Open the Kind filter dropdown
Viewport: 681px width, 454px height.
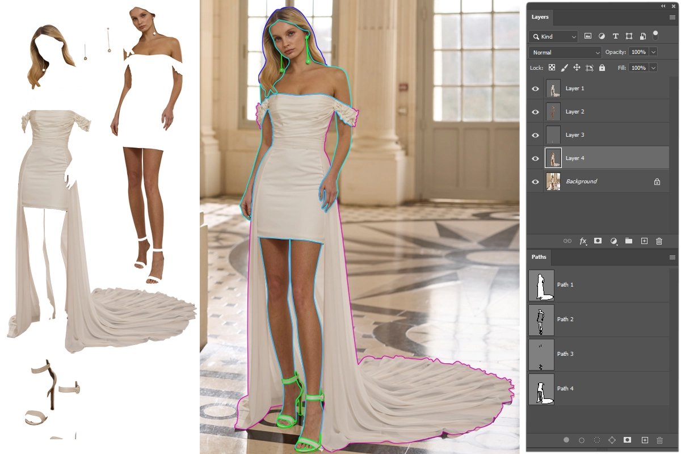pos(553,36)
